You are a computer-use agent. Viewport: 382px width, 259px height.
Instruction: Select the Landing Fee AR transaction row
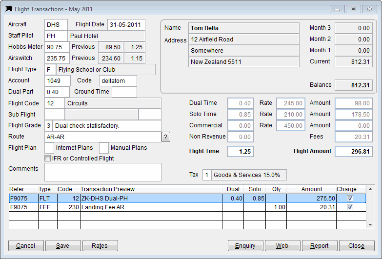point(187,207)
